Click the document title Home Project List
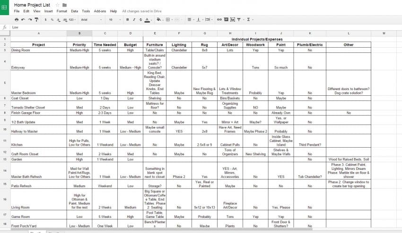The image size is (402, 233). (x=32, y=5)
